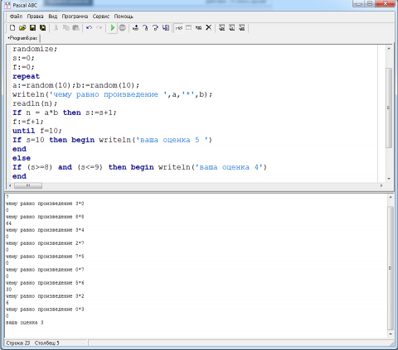
Task: Open the Программа menu
Action: click(75, 17)
